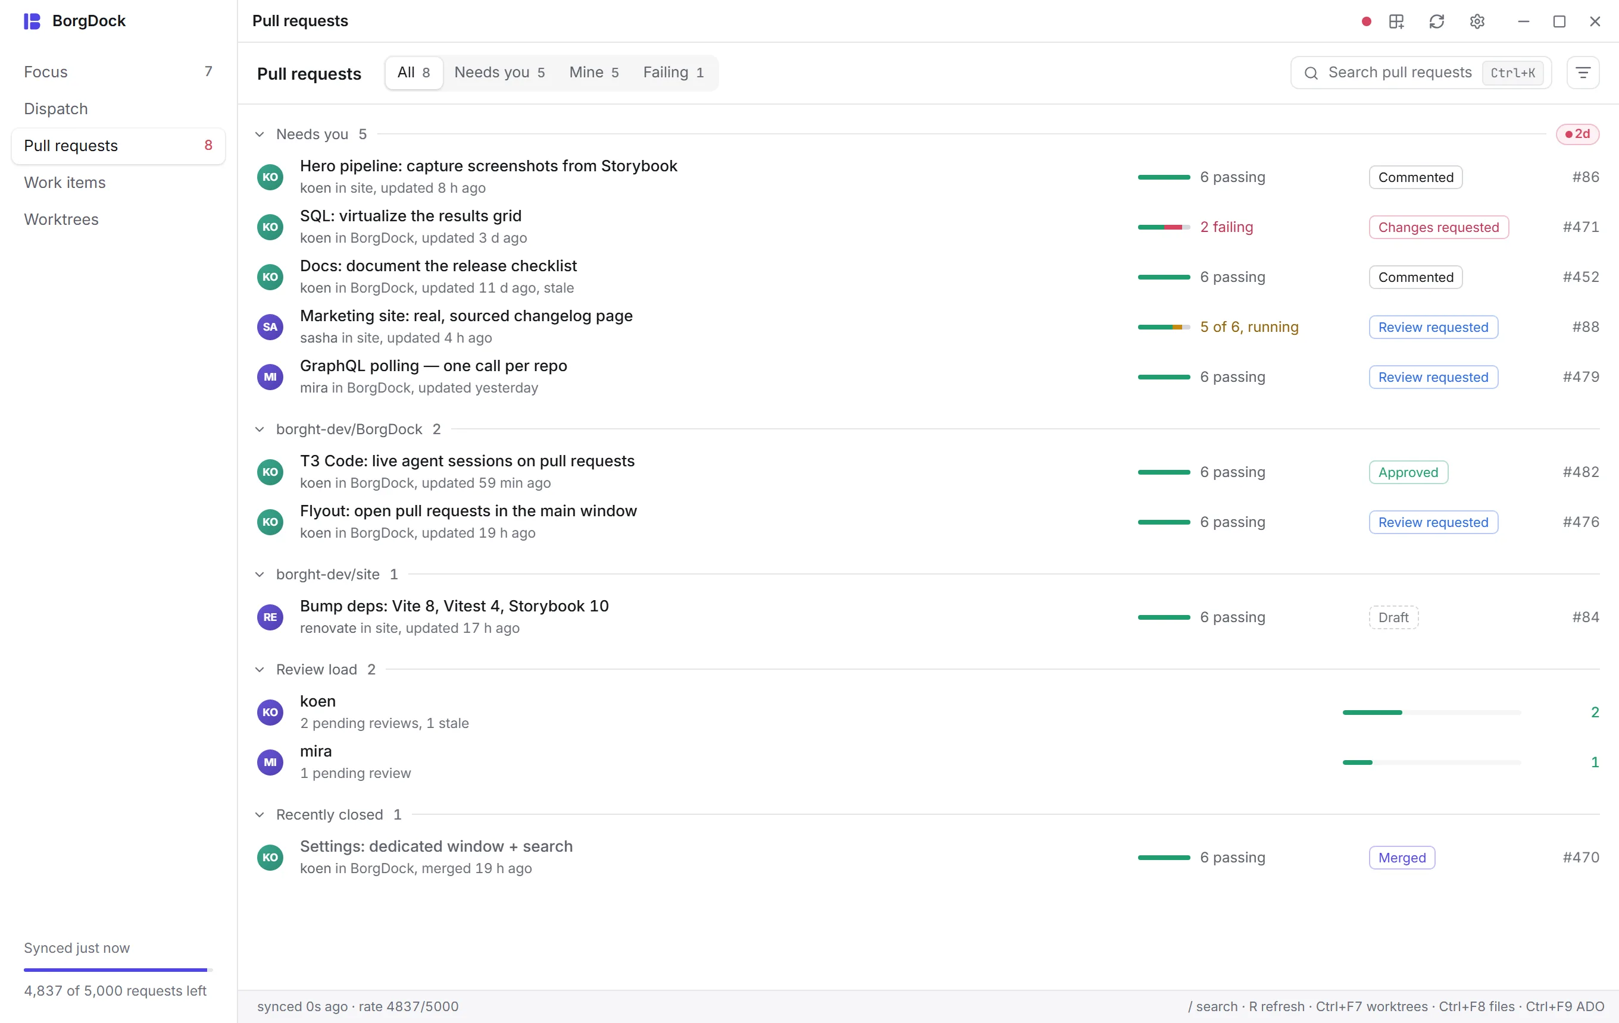This screenshot has width=1619, height=1023.
Task: Click the Commented badge on #86
Action: click(1416, 177)
